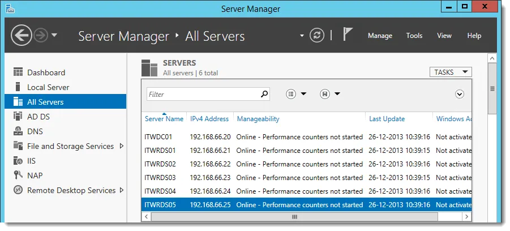Click the servers list left scroll arrow
Screen dimensions: 510x231
coord(147,217)
